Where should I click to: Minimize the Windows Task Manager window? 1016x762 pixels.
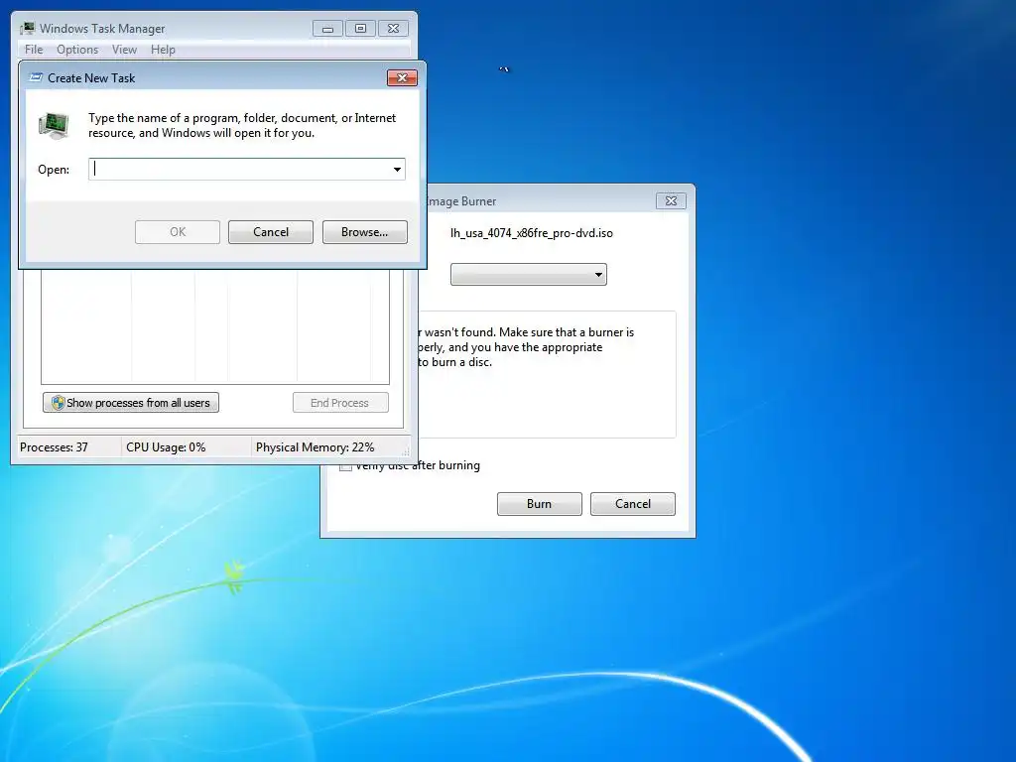tap(327, 29)
